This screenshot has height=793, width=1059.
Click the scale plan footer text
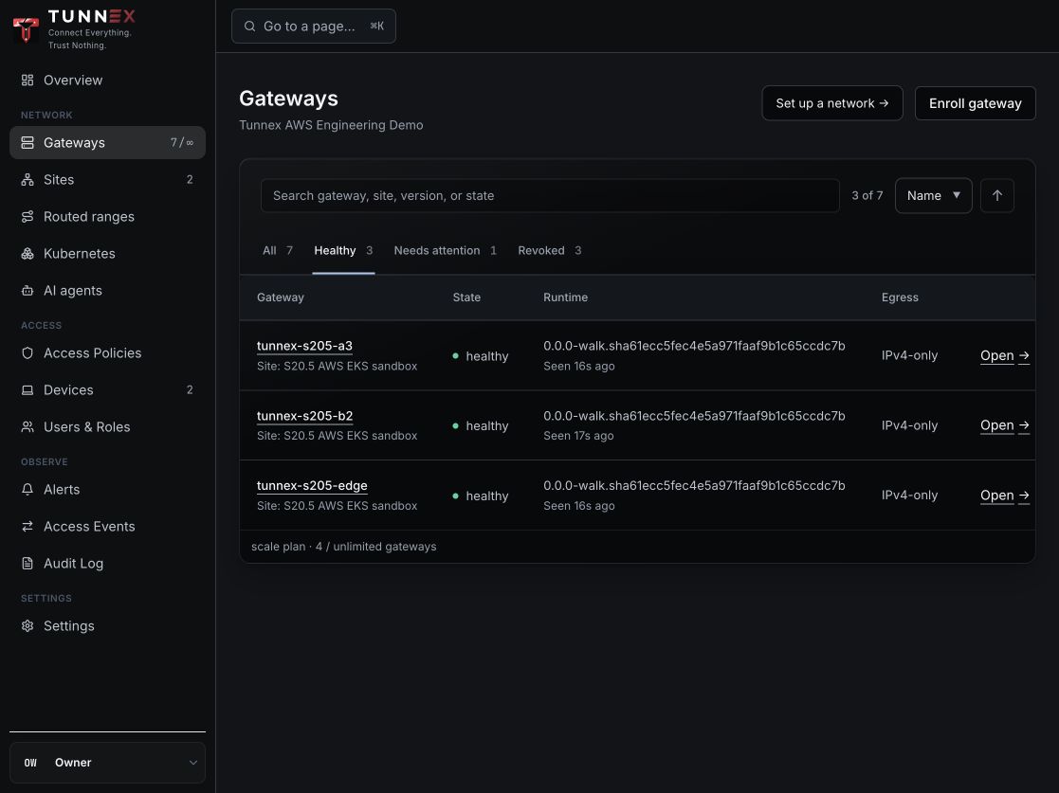click(x=344, y=547)
